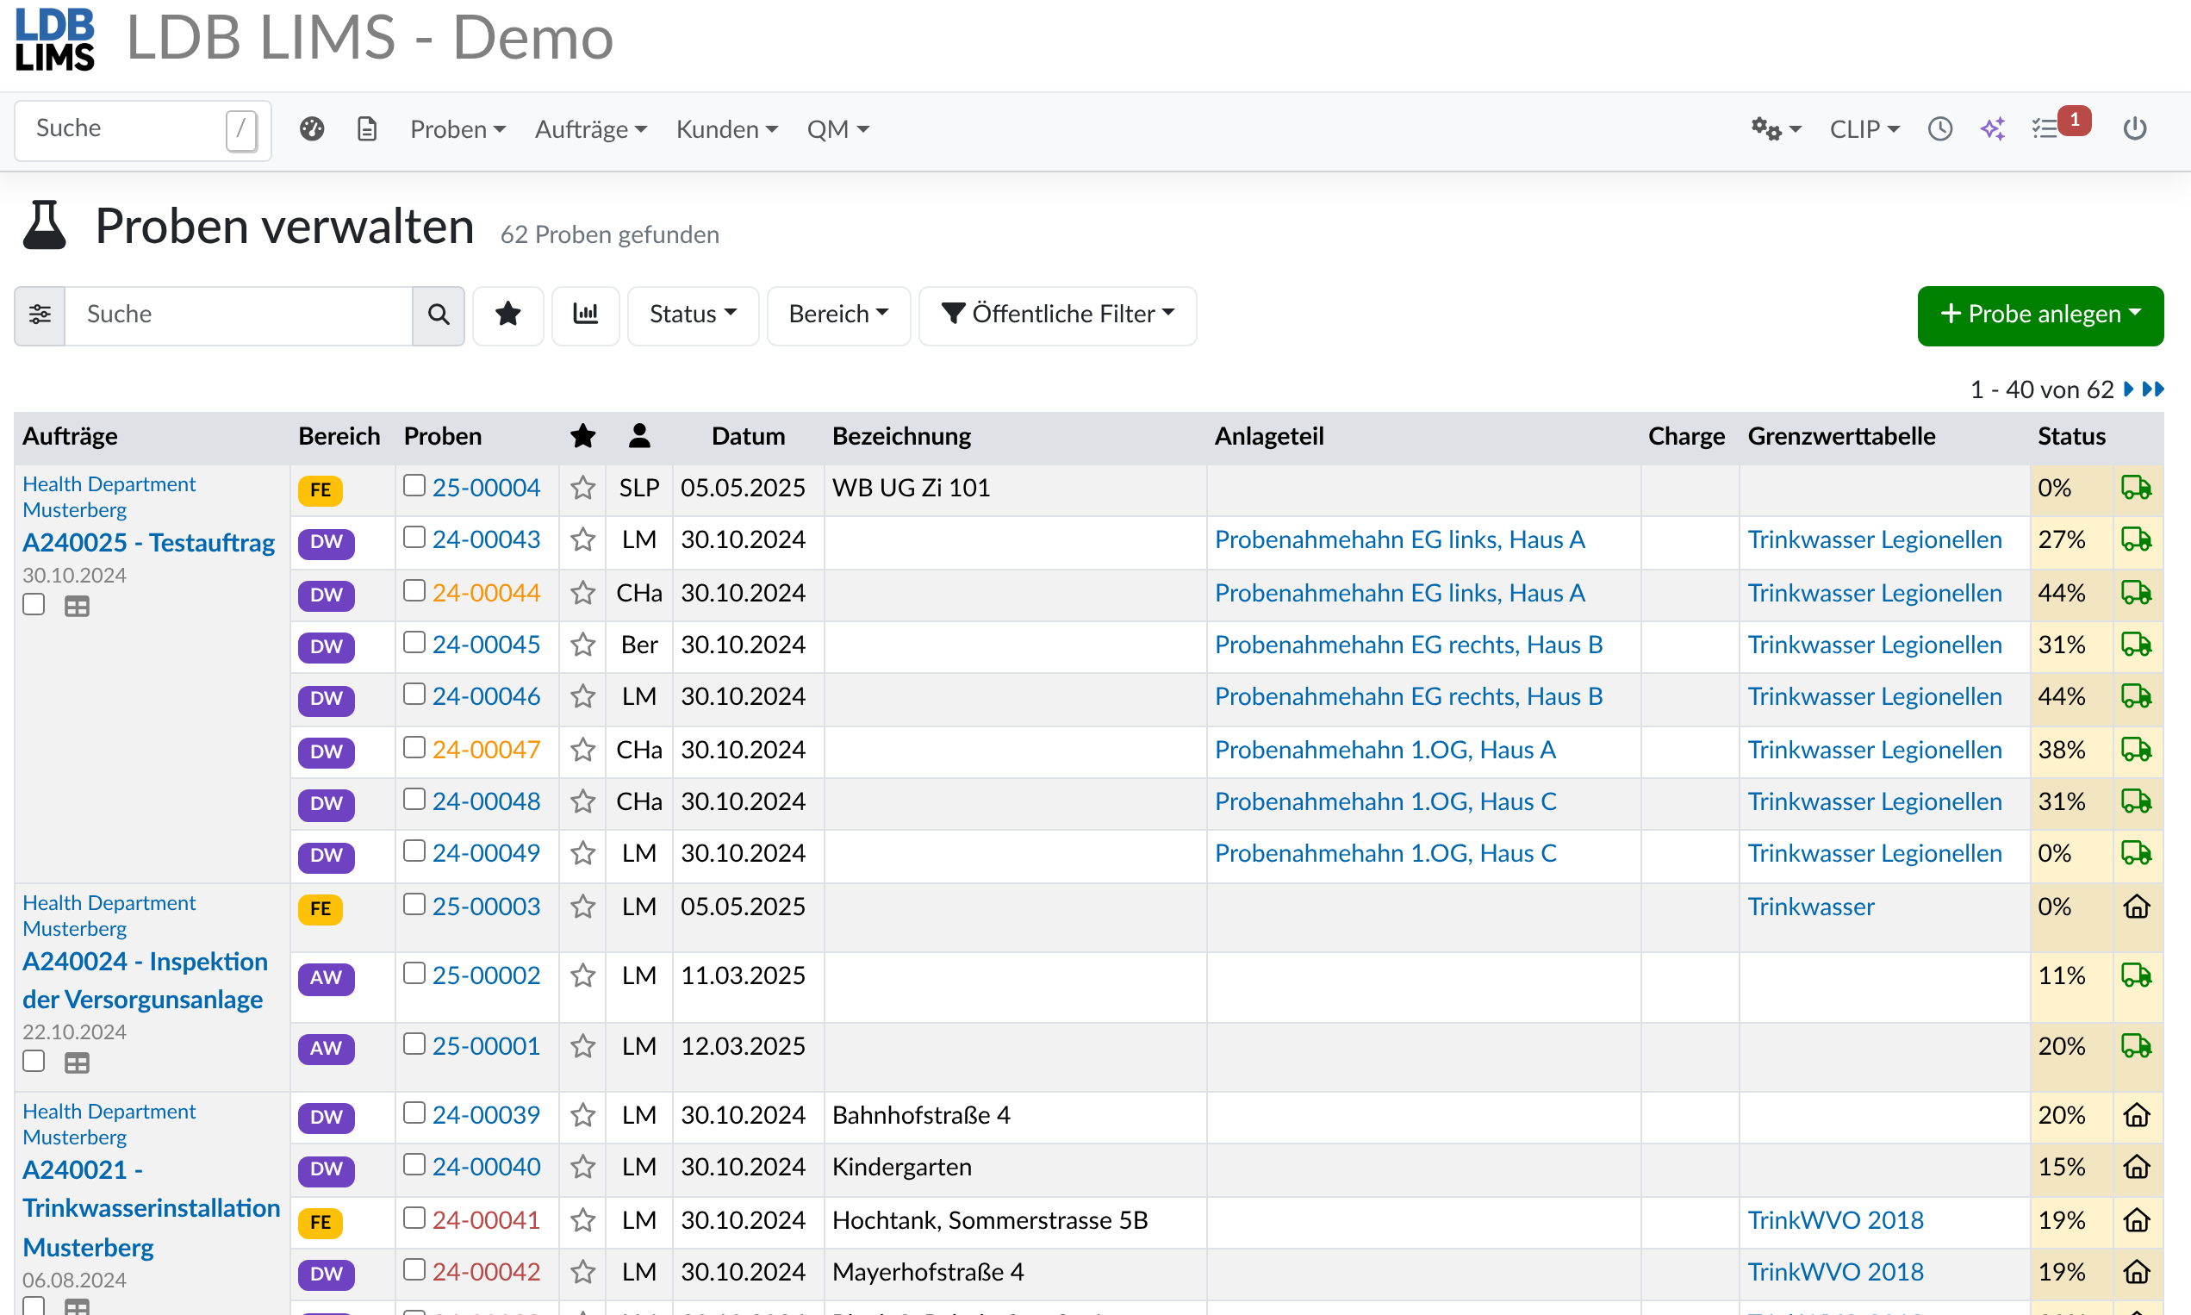Star sample 24-00039 as favorite
Viewport: 2191px width, 1315px height.
583,1115
